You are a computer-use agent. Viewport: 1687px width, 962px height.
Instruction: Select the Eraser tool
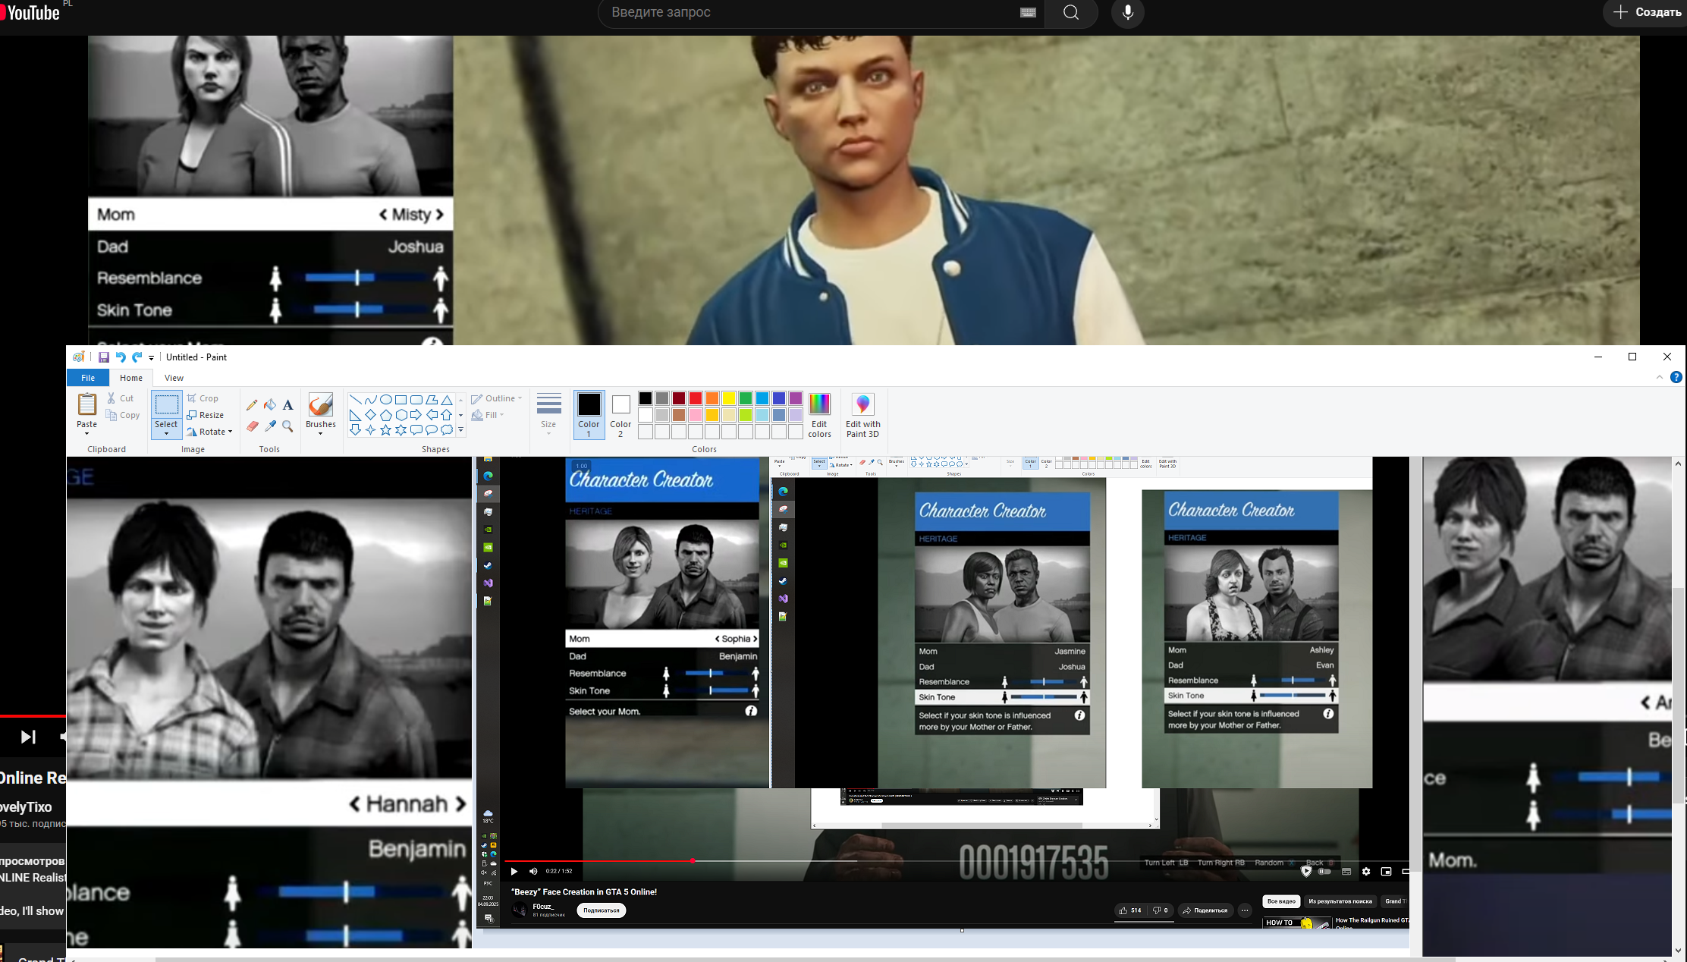point(252,426)
